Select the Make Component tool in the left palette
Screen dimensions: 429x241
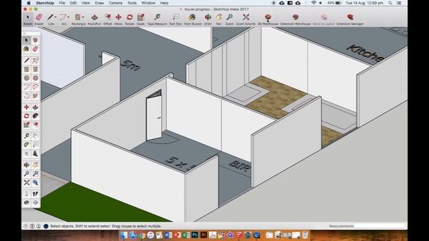tap(36, 40)
